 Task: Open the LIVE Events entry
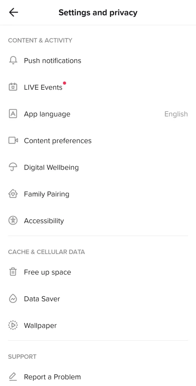click(98, 87)
